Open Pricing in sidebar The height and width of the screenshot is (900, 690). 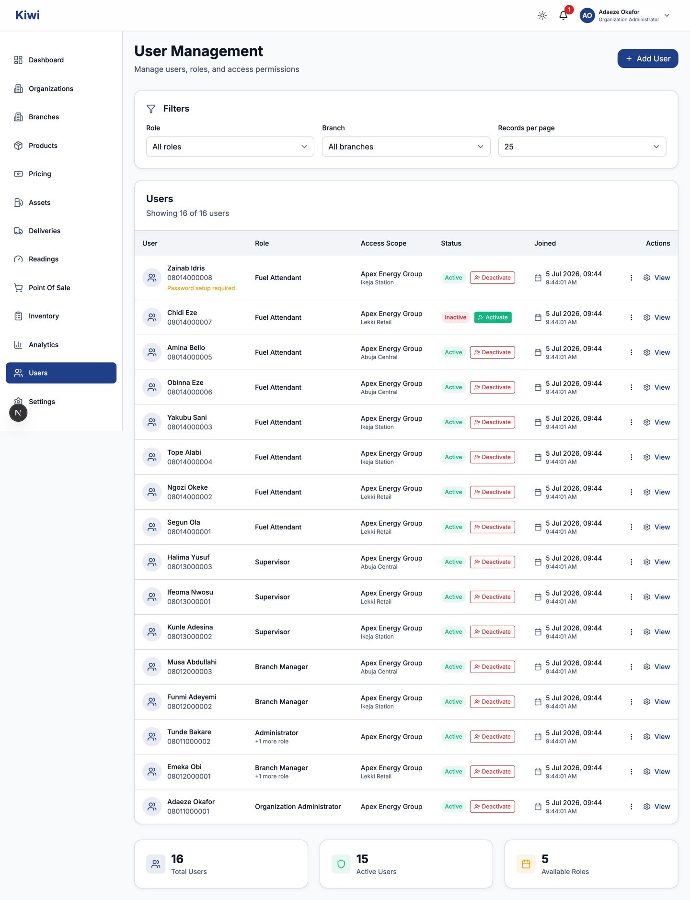tap(61, 174)
